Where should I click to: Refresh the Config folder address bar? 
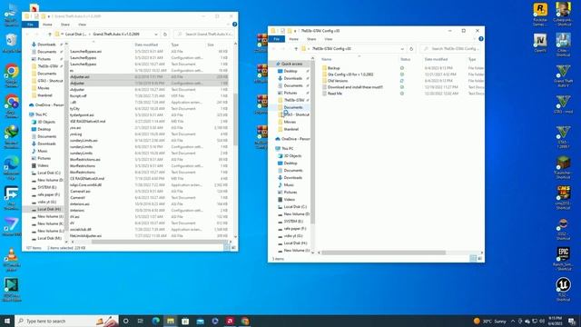pos(411,48)
